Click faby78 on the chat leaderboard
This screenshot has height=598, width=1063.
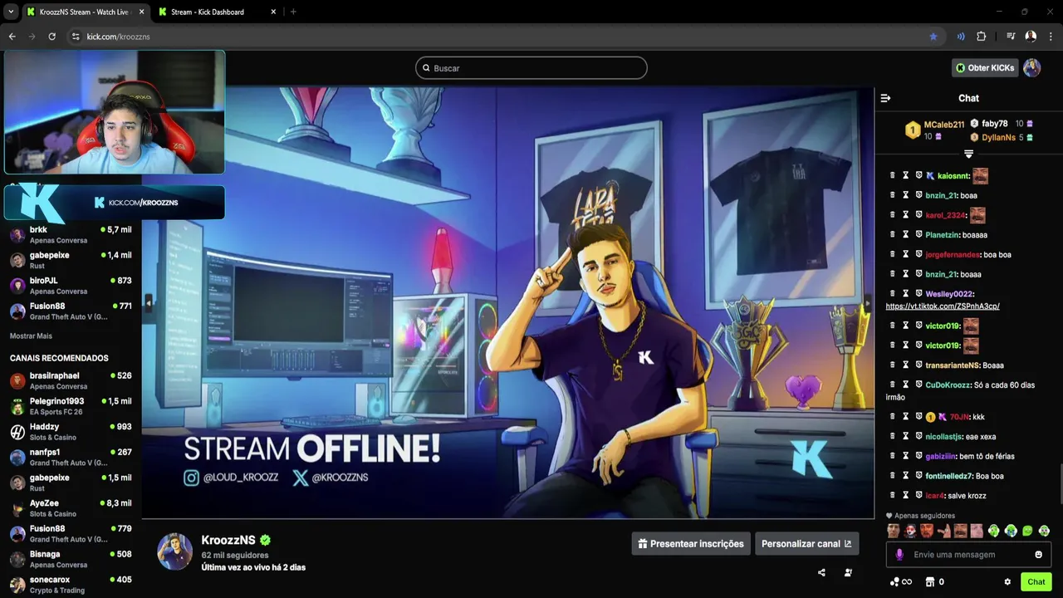tap(995, 124)
